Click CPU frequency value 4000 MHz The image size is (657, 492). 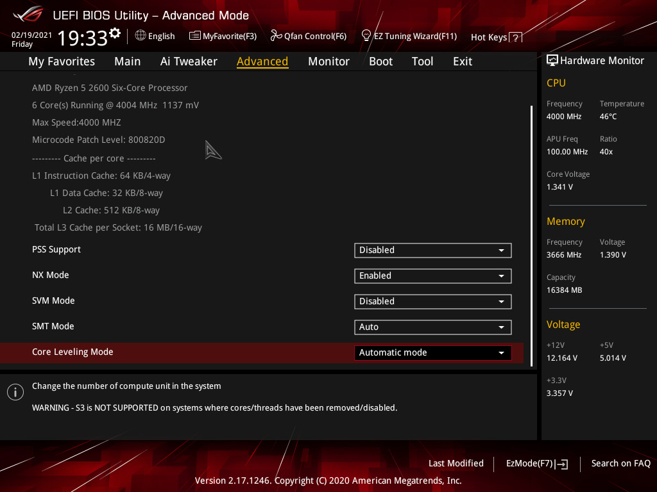[x=563, y=117]
